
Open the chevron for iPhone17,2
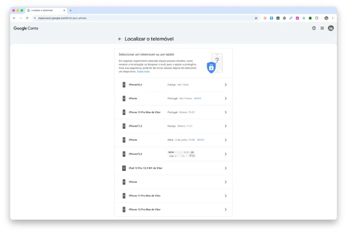[226, 126]
